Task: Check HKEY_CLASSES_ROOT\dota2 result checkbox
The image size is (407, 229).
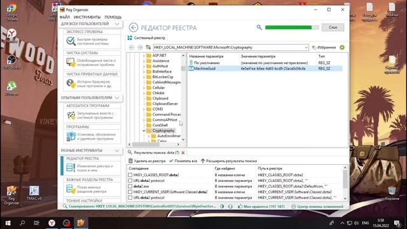Action: (x=130, y=175)
